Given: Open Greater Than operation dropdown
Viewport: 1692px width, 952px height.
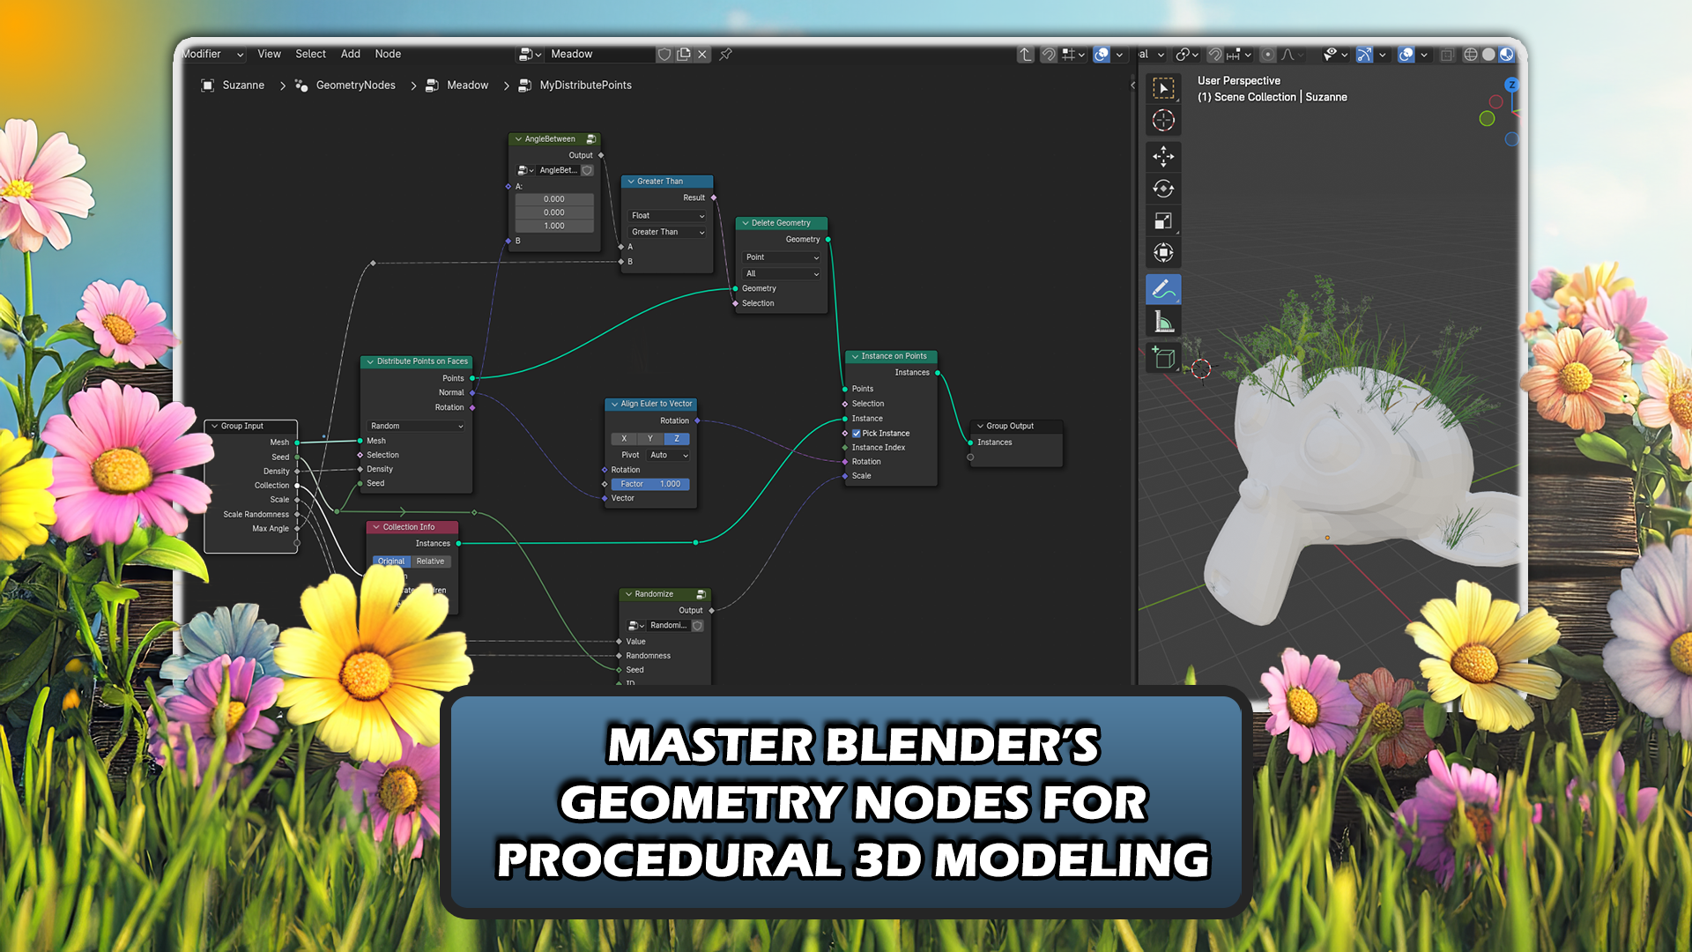Looking at the screenshot, I should (667, 233).
